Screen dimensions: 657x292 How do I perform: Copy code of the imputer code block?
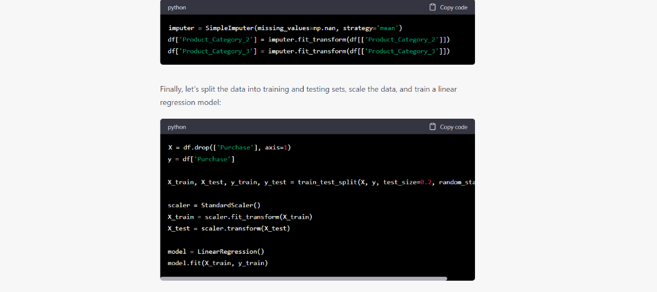pos(448,8)
